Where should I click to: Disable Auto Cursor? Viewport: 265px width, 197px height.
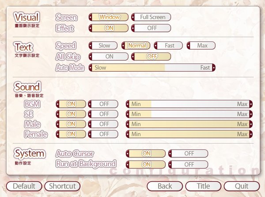click(x=188, y=154)
